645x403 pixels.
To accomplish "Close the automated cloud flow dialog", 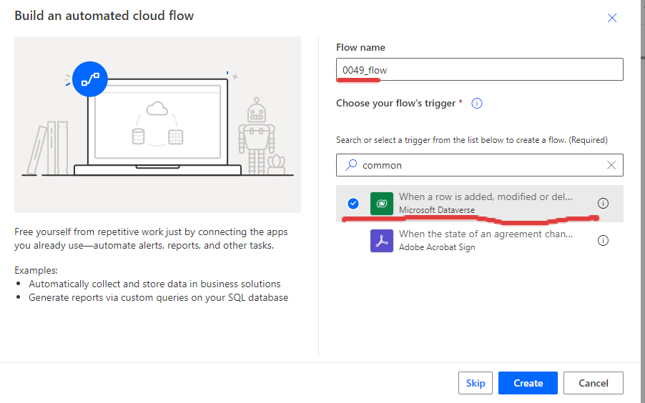I will click(x=611, y=18).
